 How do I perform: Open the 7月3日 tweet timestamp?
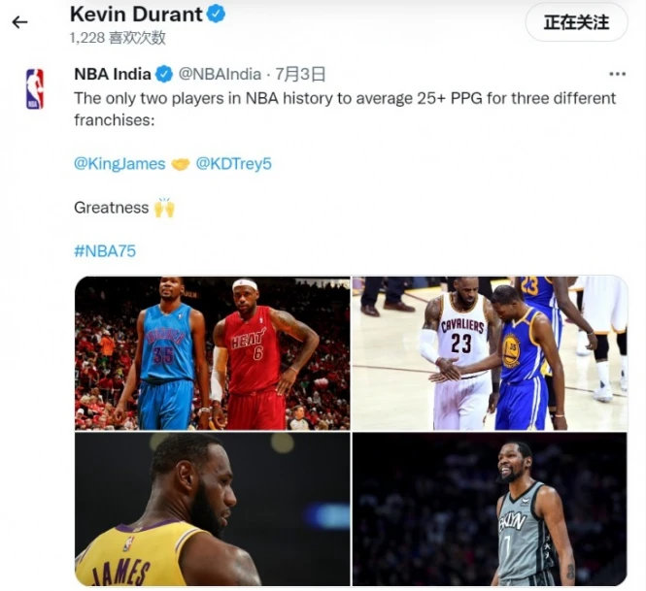coord(300,75)
